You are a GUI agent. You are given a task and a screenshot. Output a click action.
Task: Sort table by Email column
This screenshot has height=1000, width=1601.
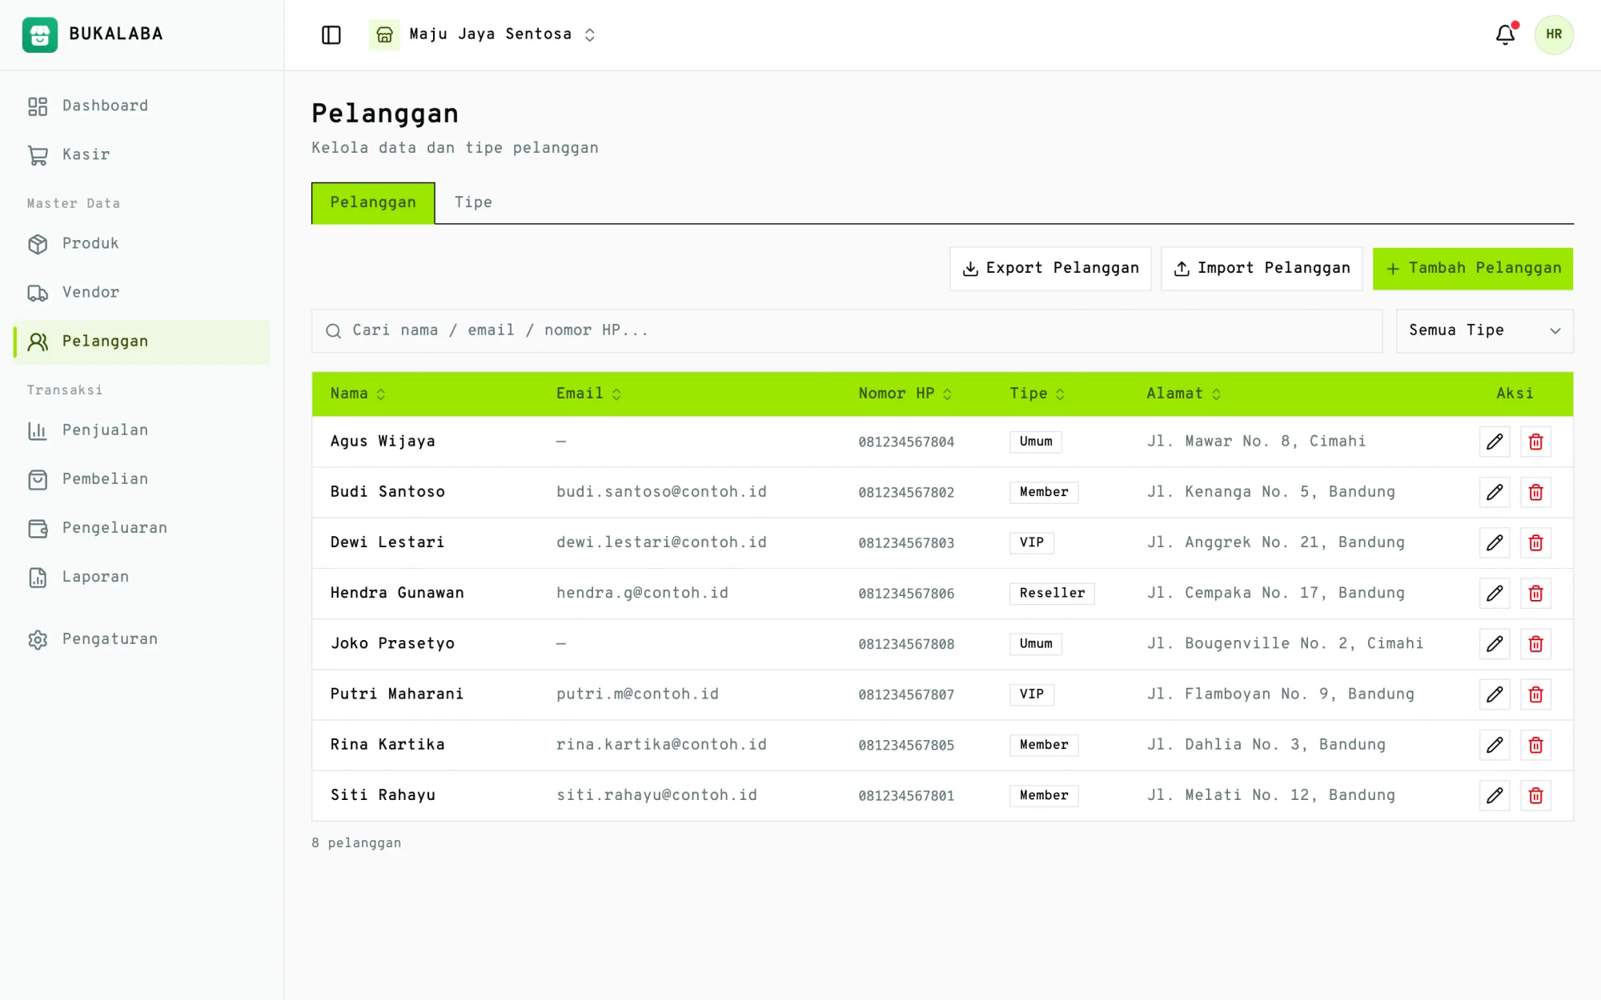click(x=588, y=394)
